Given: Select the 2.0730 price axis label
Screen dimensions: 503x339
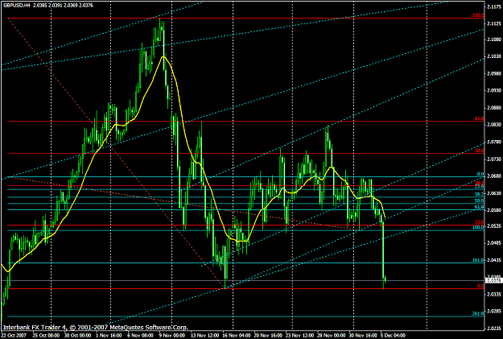Looking at the screenshot, I should 494,159.
